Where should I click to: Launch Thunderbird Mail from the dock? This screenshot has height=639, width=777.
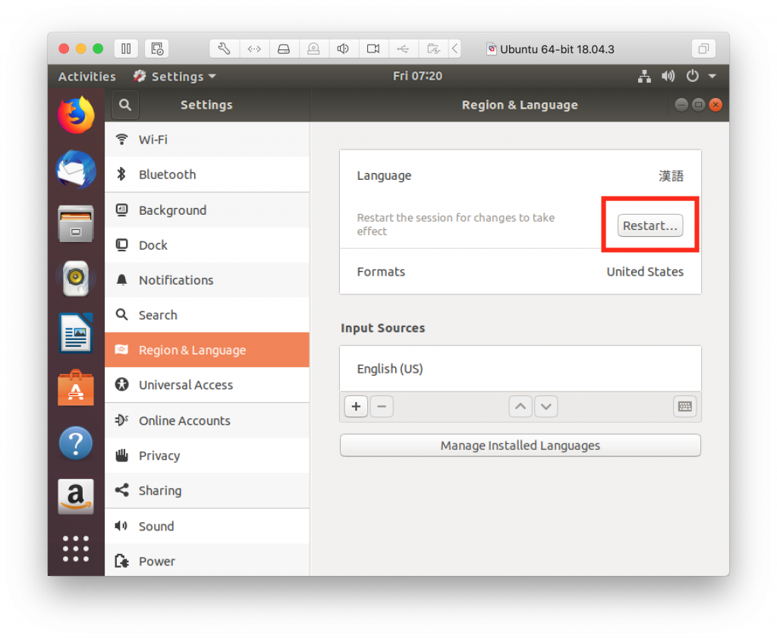click(76, 169)
